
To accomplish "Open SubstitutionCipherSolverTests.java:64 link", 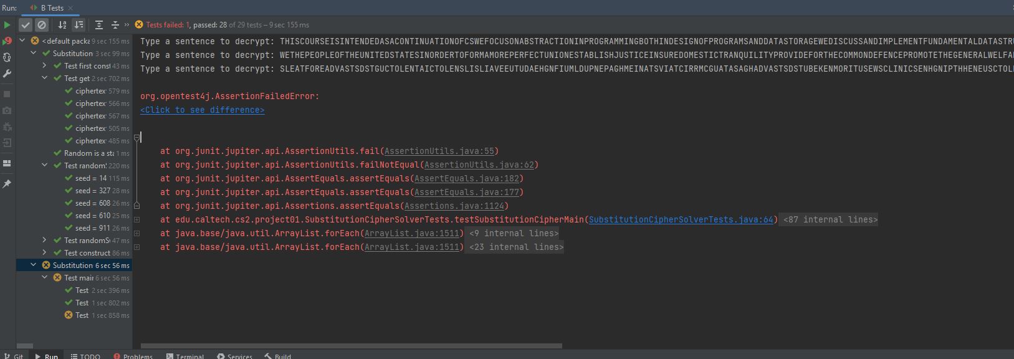I will (x=681, y=219).
